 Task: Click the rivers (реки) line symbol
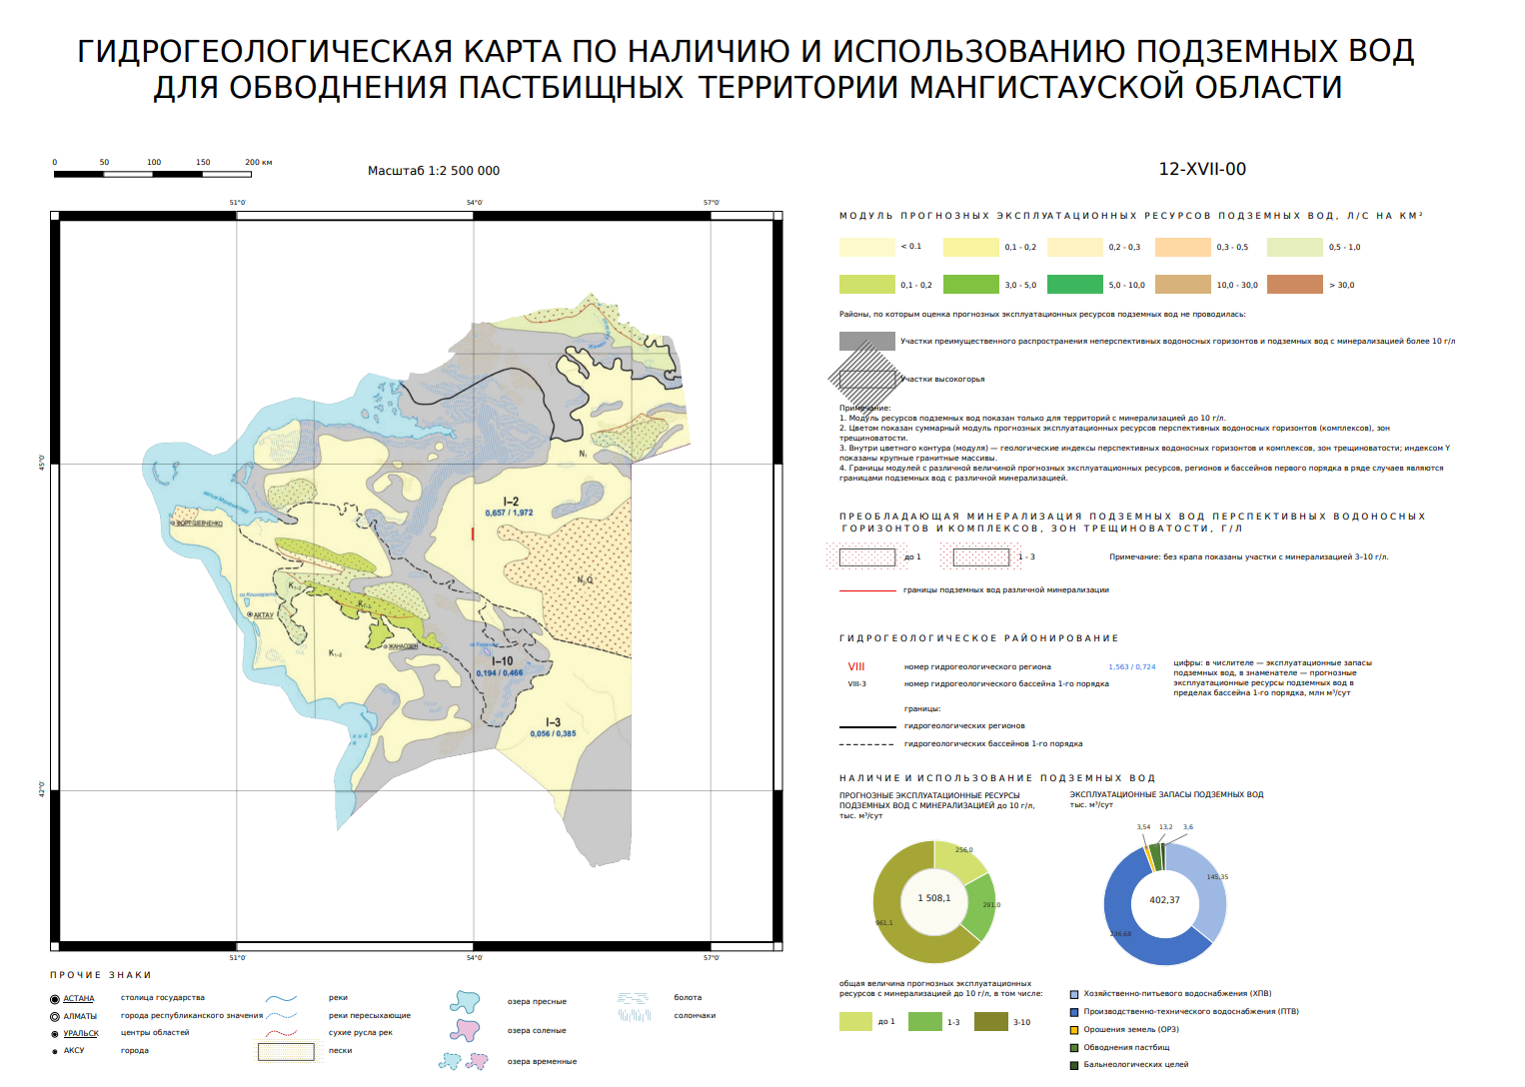tap(283, 998)
